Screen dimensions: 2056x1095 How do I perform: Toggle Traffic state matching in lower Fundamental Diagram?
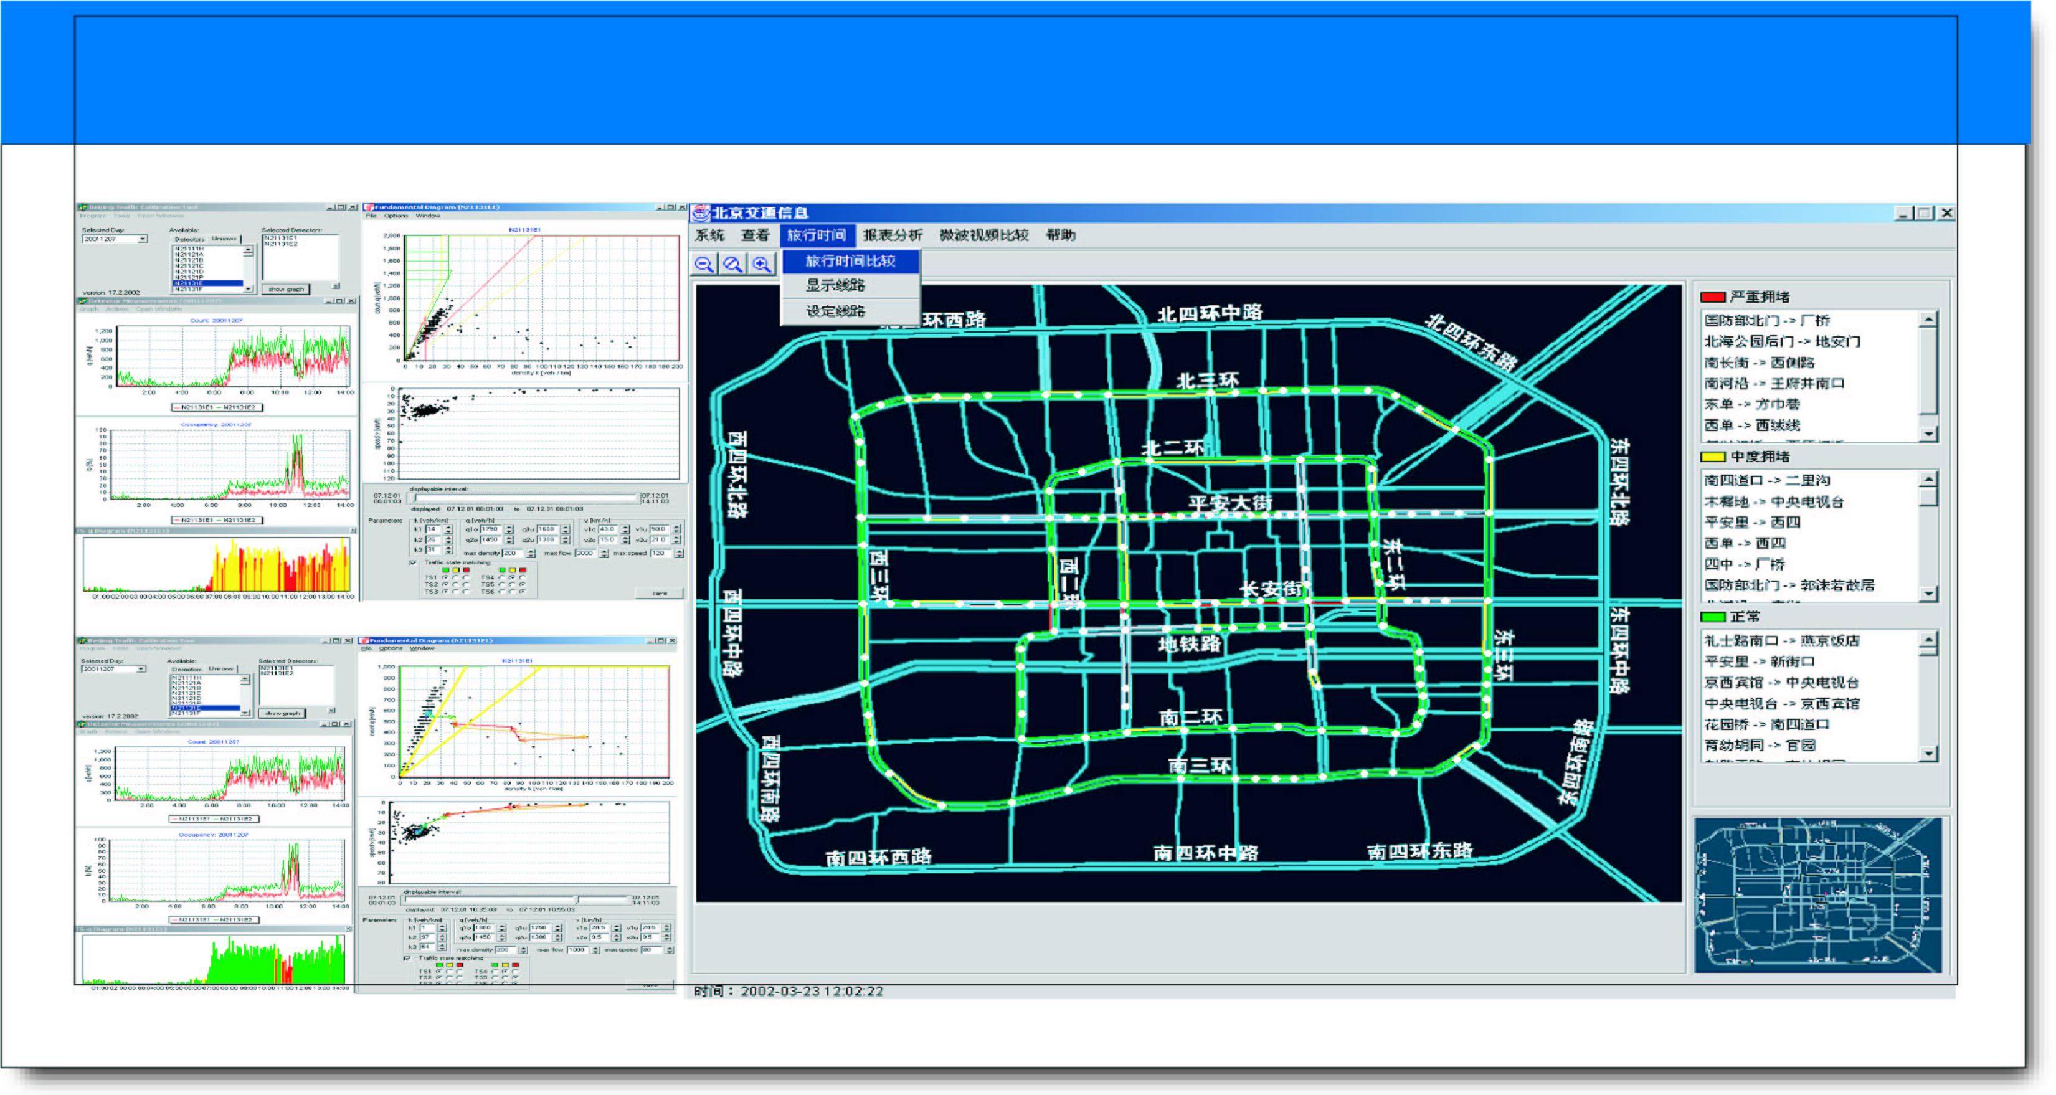point(408,958)
